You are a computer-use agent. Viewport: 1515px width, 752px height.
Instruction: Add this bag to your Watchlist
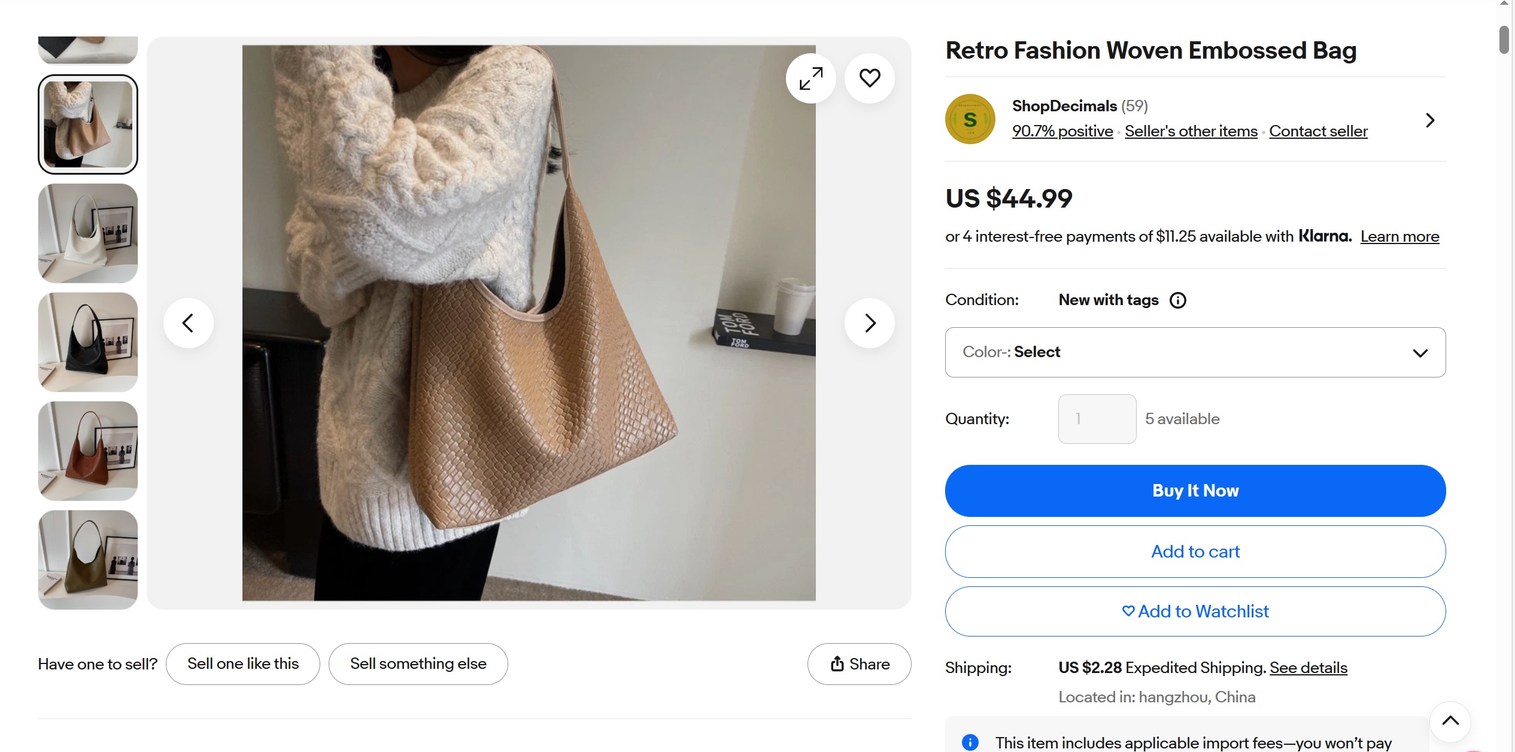point(1195,611)
